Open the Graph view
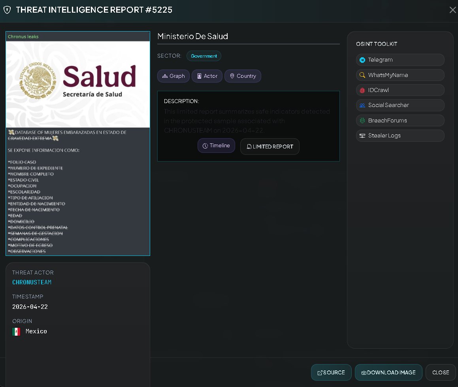Viewport: 458px width, 387px height. pyautogui.click(x=173, y=76)
